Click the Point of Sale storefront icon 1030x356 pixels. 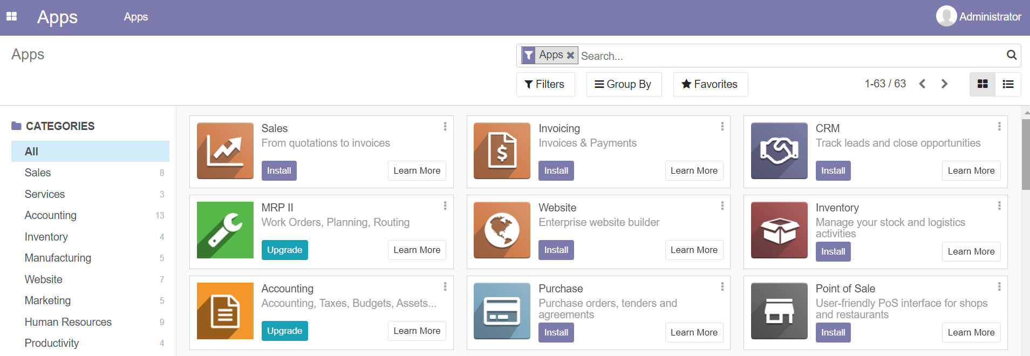coord(779,311)
